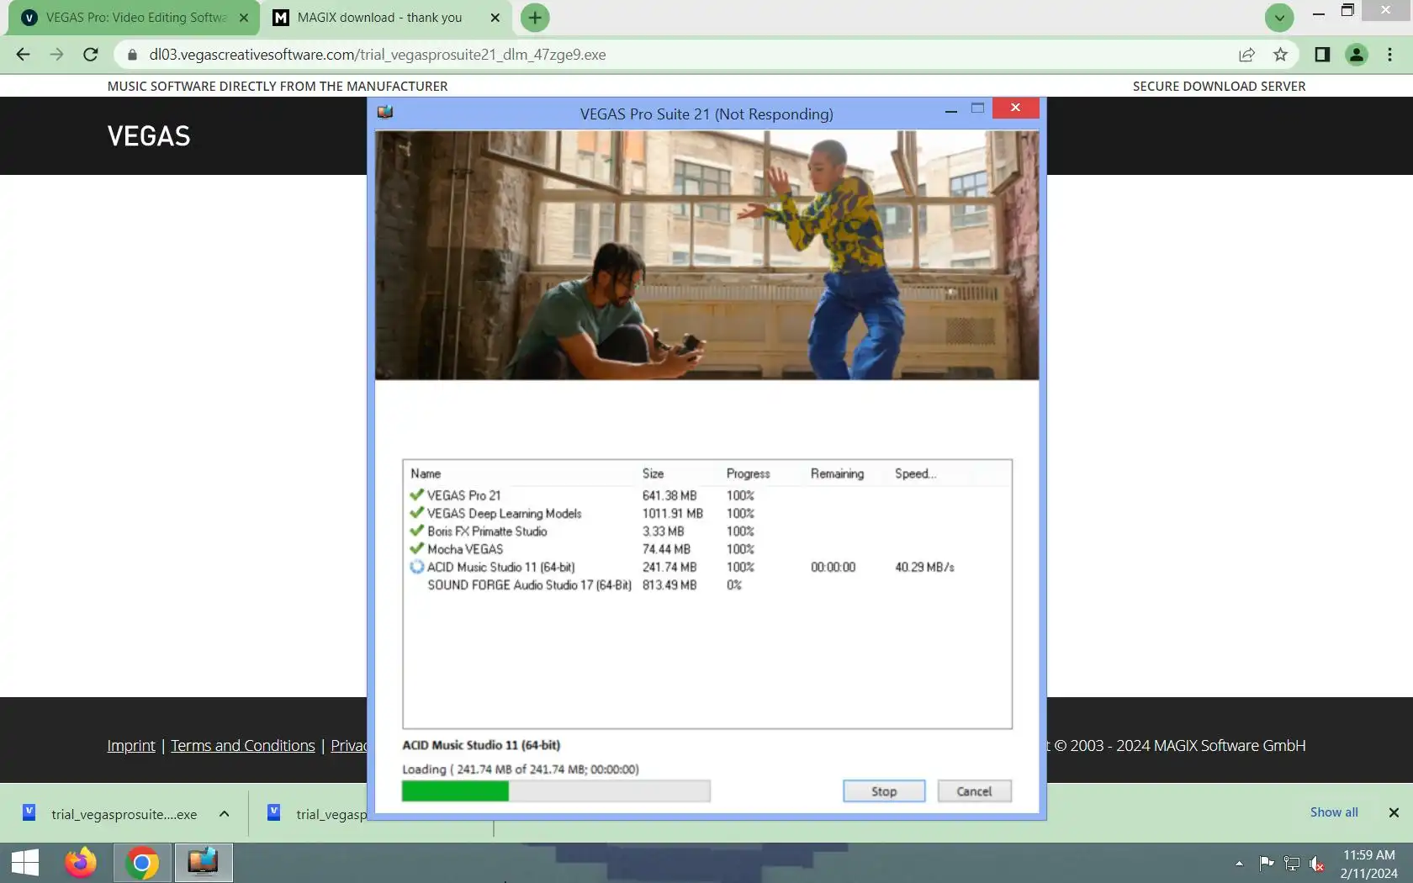Select the VEGAS Deep Learning Models row
Screen dimensions: 1413x883
tap(706, 513)
